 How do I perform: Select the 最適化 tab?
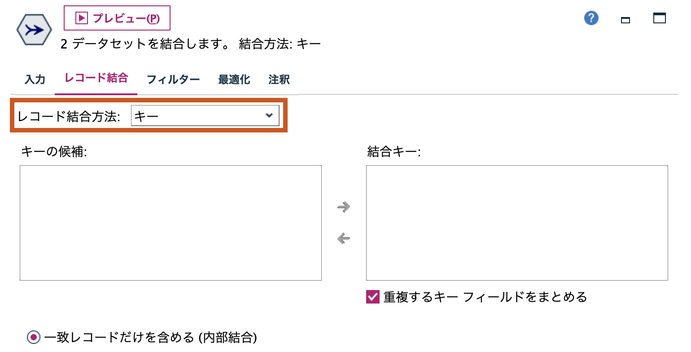coord(233,79)
